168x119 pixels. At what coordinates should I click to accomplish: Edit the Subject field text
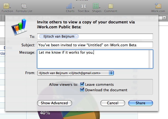tap(95, 45)
